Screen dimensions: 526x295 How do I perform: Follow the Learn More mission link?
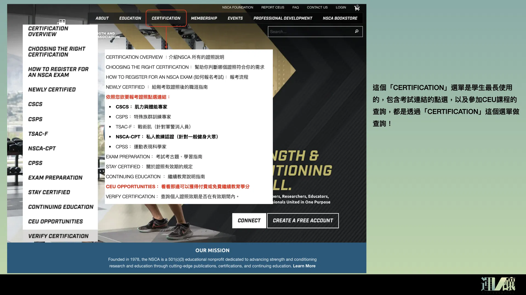coord(304,266)
